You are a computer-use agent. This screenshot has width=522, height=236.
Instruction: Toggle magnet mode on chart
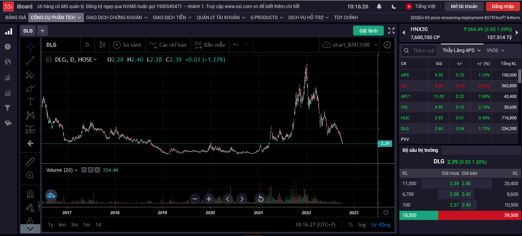pyautogui.click(x=30, y=194)
